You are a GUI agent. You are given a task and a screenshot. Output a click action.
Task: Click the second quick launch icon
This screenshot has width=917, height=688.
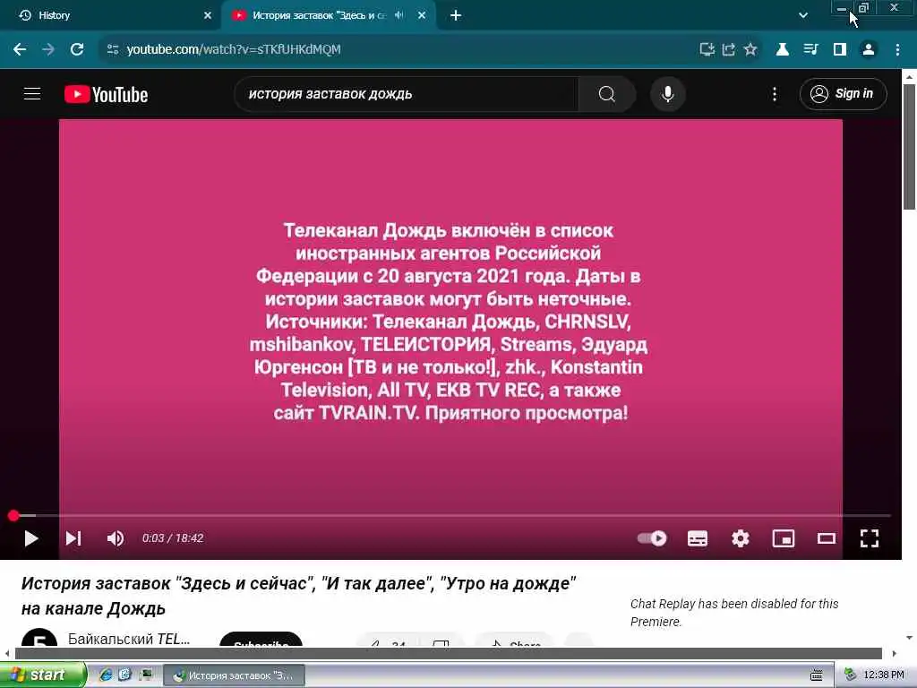124,675
